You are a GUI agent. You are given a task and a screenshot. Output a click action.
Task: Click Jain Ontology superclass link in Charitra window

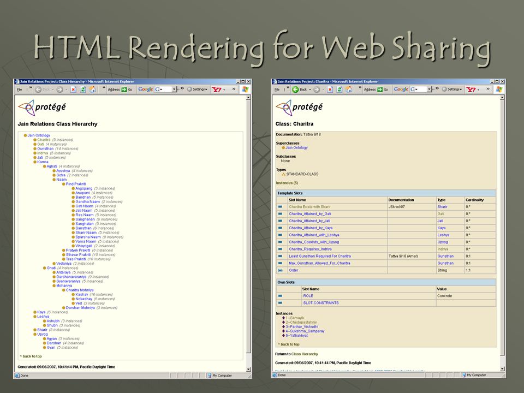point(296,148)
